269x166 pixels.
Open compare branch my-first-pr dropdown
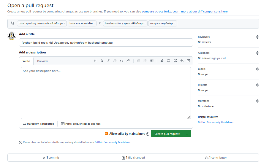(x=163, y=23)
